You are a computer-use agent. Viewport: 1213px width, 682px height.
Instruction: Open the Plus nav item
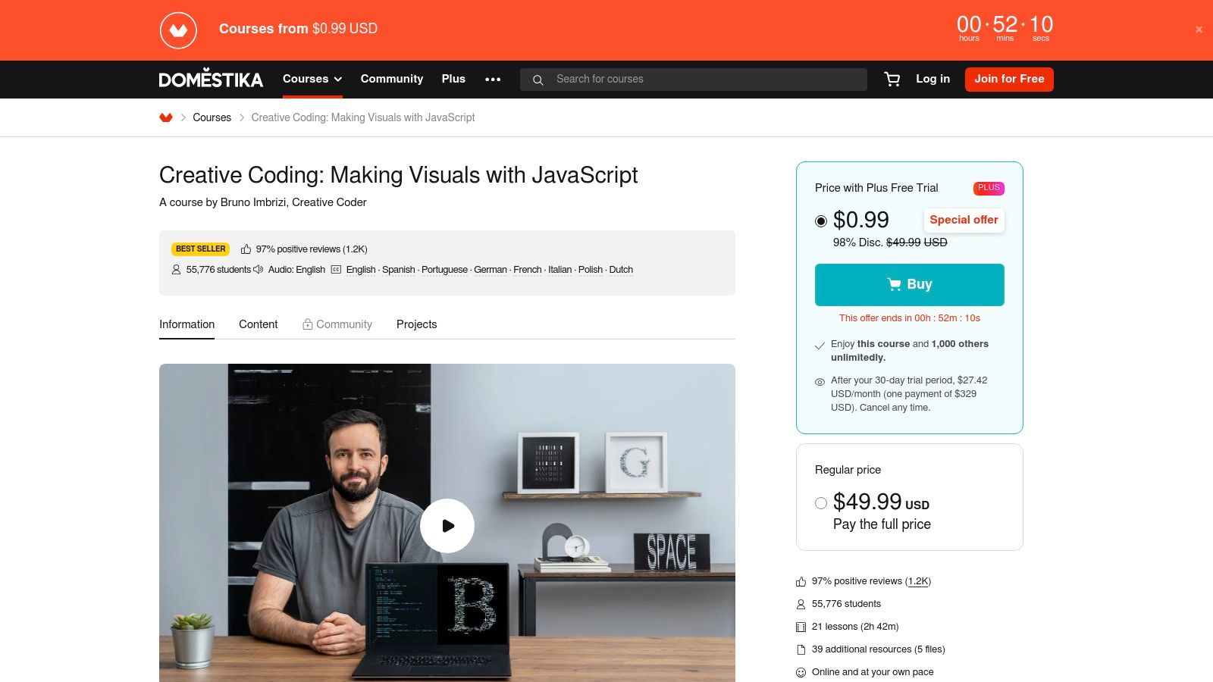pos(453,79)
